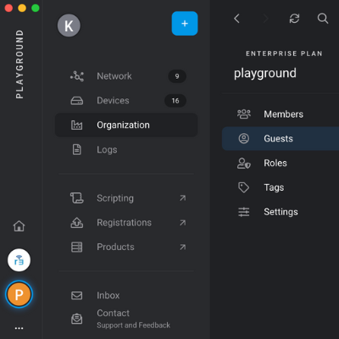Open Products external link arrow
The image size is (339, 339).
(x=183, y=247)
